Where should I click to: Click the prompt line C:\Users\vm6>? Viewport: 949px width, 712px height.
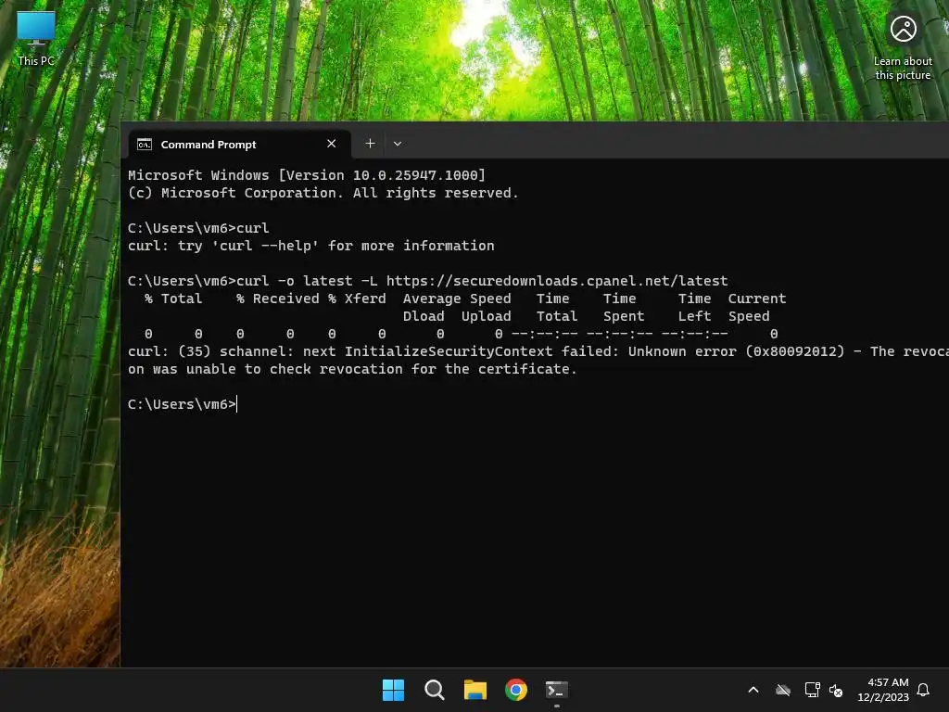(x=183, y=404)
